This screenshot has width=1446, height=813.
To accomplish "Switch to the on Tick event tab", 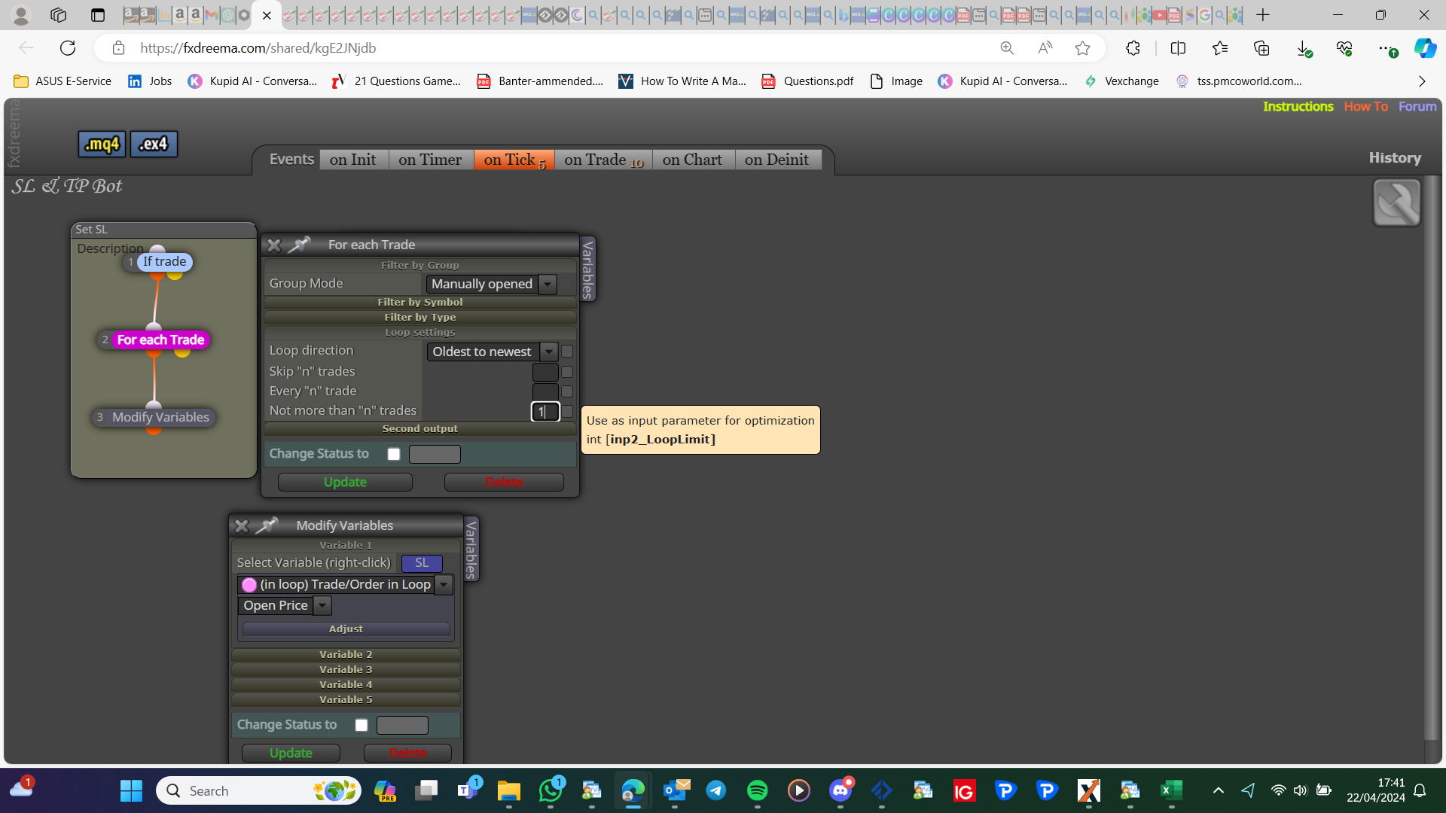I will coord(514,160).
